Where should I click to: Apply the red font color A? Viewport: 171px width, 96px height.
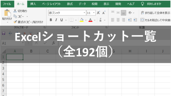pyautogui.click(x=90, y=20)
